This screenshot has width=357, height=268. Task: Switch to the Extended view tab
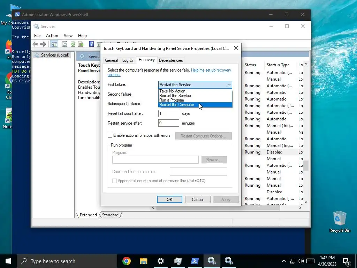pyautogui.click(x=88, y=215)
